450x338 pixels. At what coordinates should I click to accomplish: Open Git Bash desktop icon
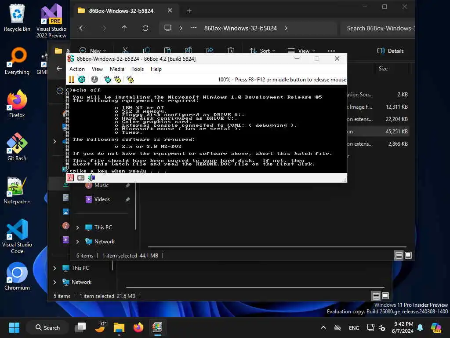click(x=17, y=147)
